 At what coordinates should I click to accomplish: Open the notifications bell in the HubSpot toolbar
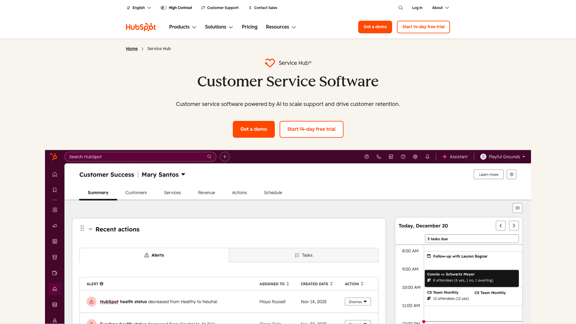pos(427,157)
